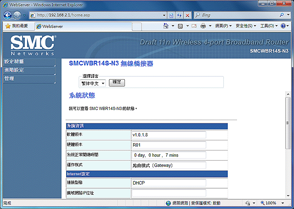Open the 設定精靈 sidebar menu

point(29,62)
